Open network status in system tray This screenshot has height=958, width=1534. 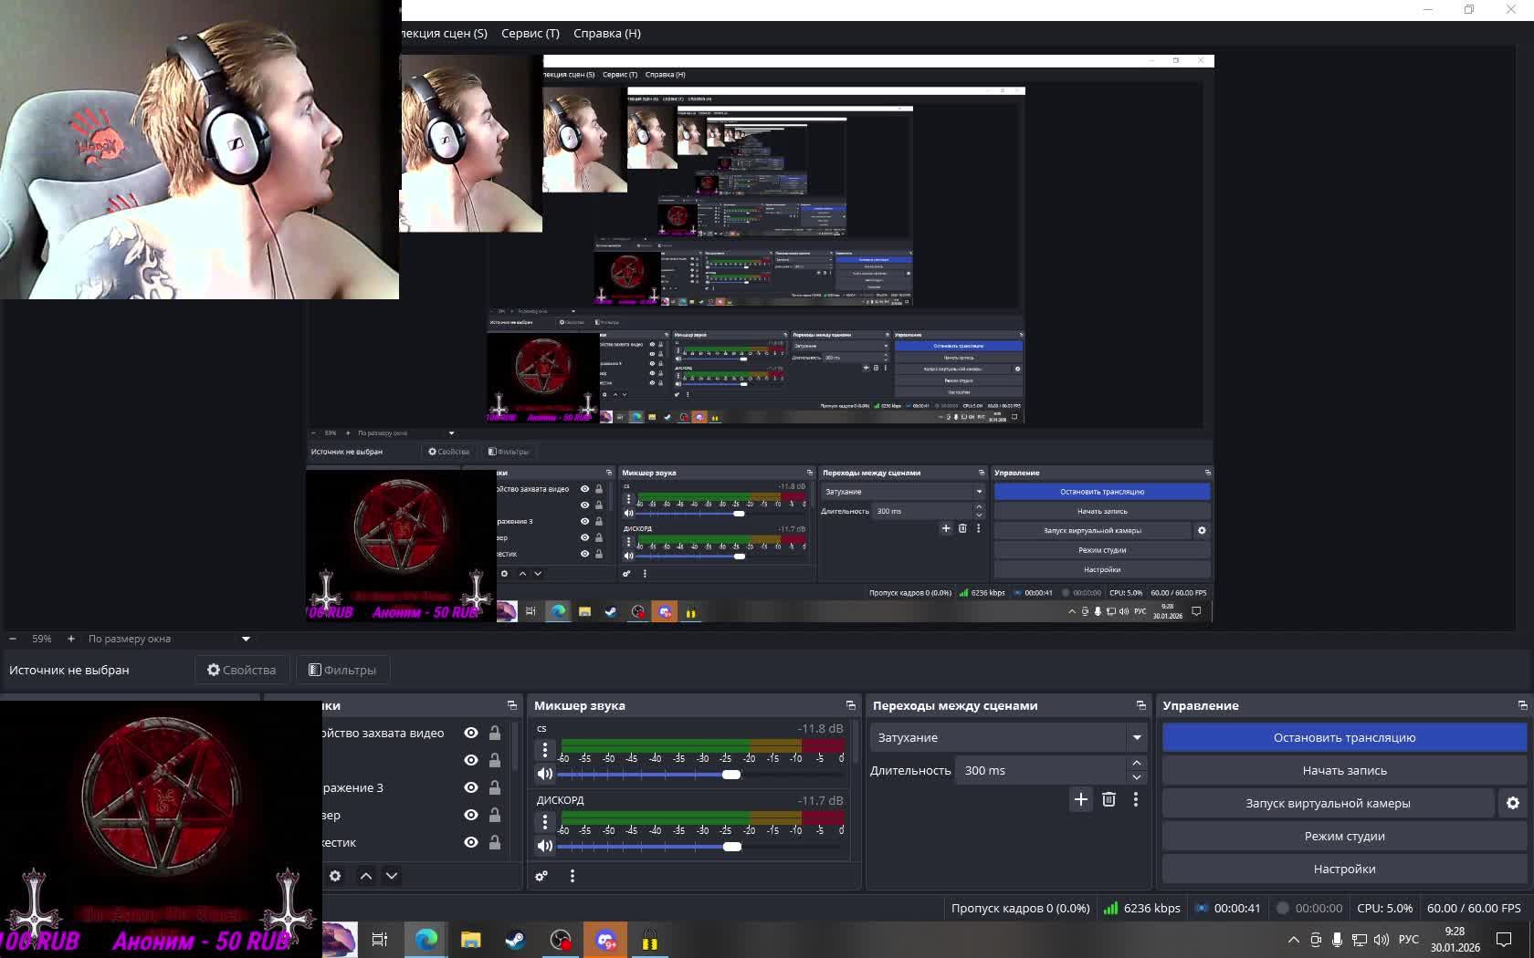1359,940
